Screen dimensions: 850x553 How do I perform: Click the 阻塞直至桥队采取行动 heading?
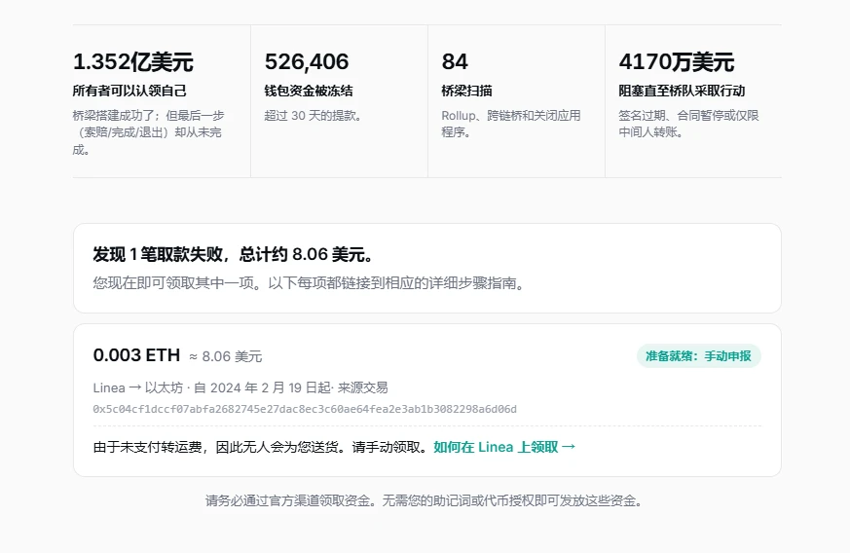pyautogui.click(x=682, y=91)
